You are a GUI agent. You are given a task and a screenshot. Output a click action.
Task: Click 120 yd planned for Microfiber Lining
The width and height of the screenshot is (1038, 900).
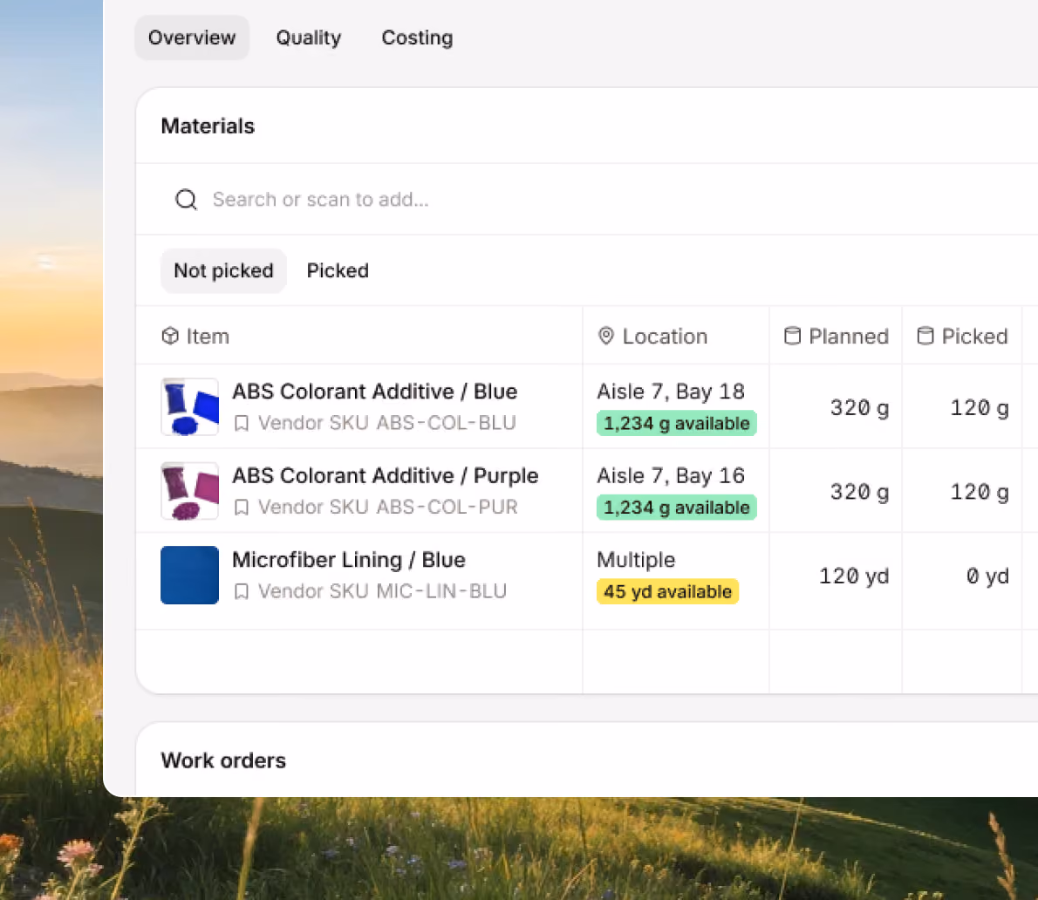tap(854, 576)
